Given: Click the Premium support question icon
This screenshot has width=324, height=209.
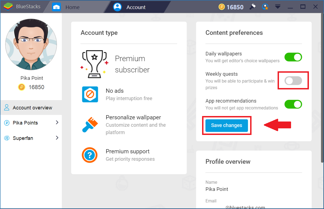Looking at the screenshot, I should [x=90, y=155].
